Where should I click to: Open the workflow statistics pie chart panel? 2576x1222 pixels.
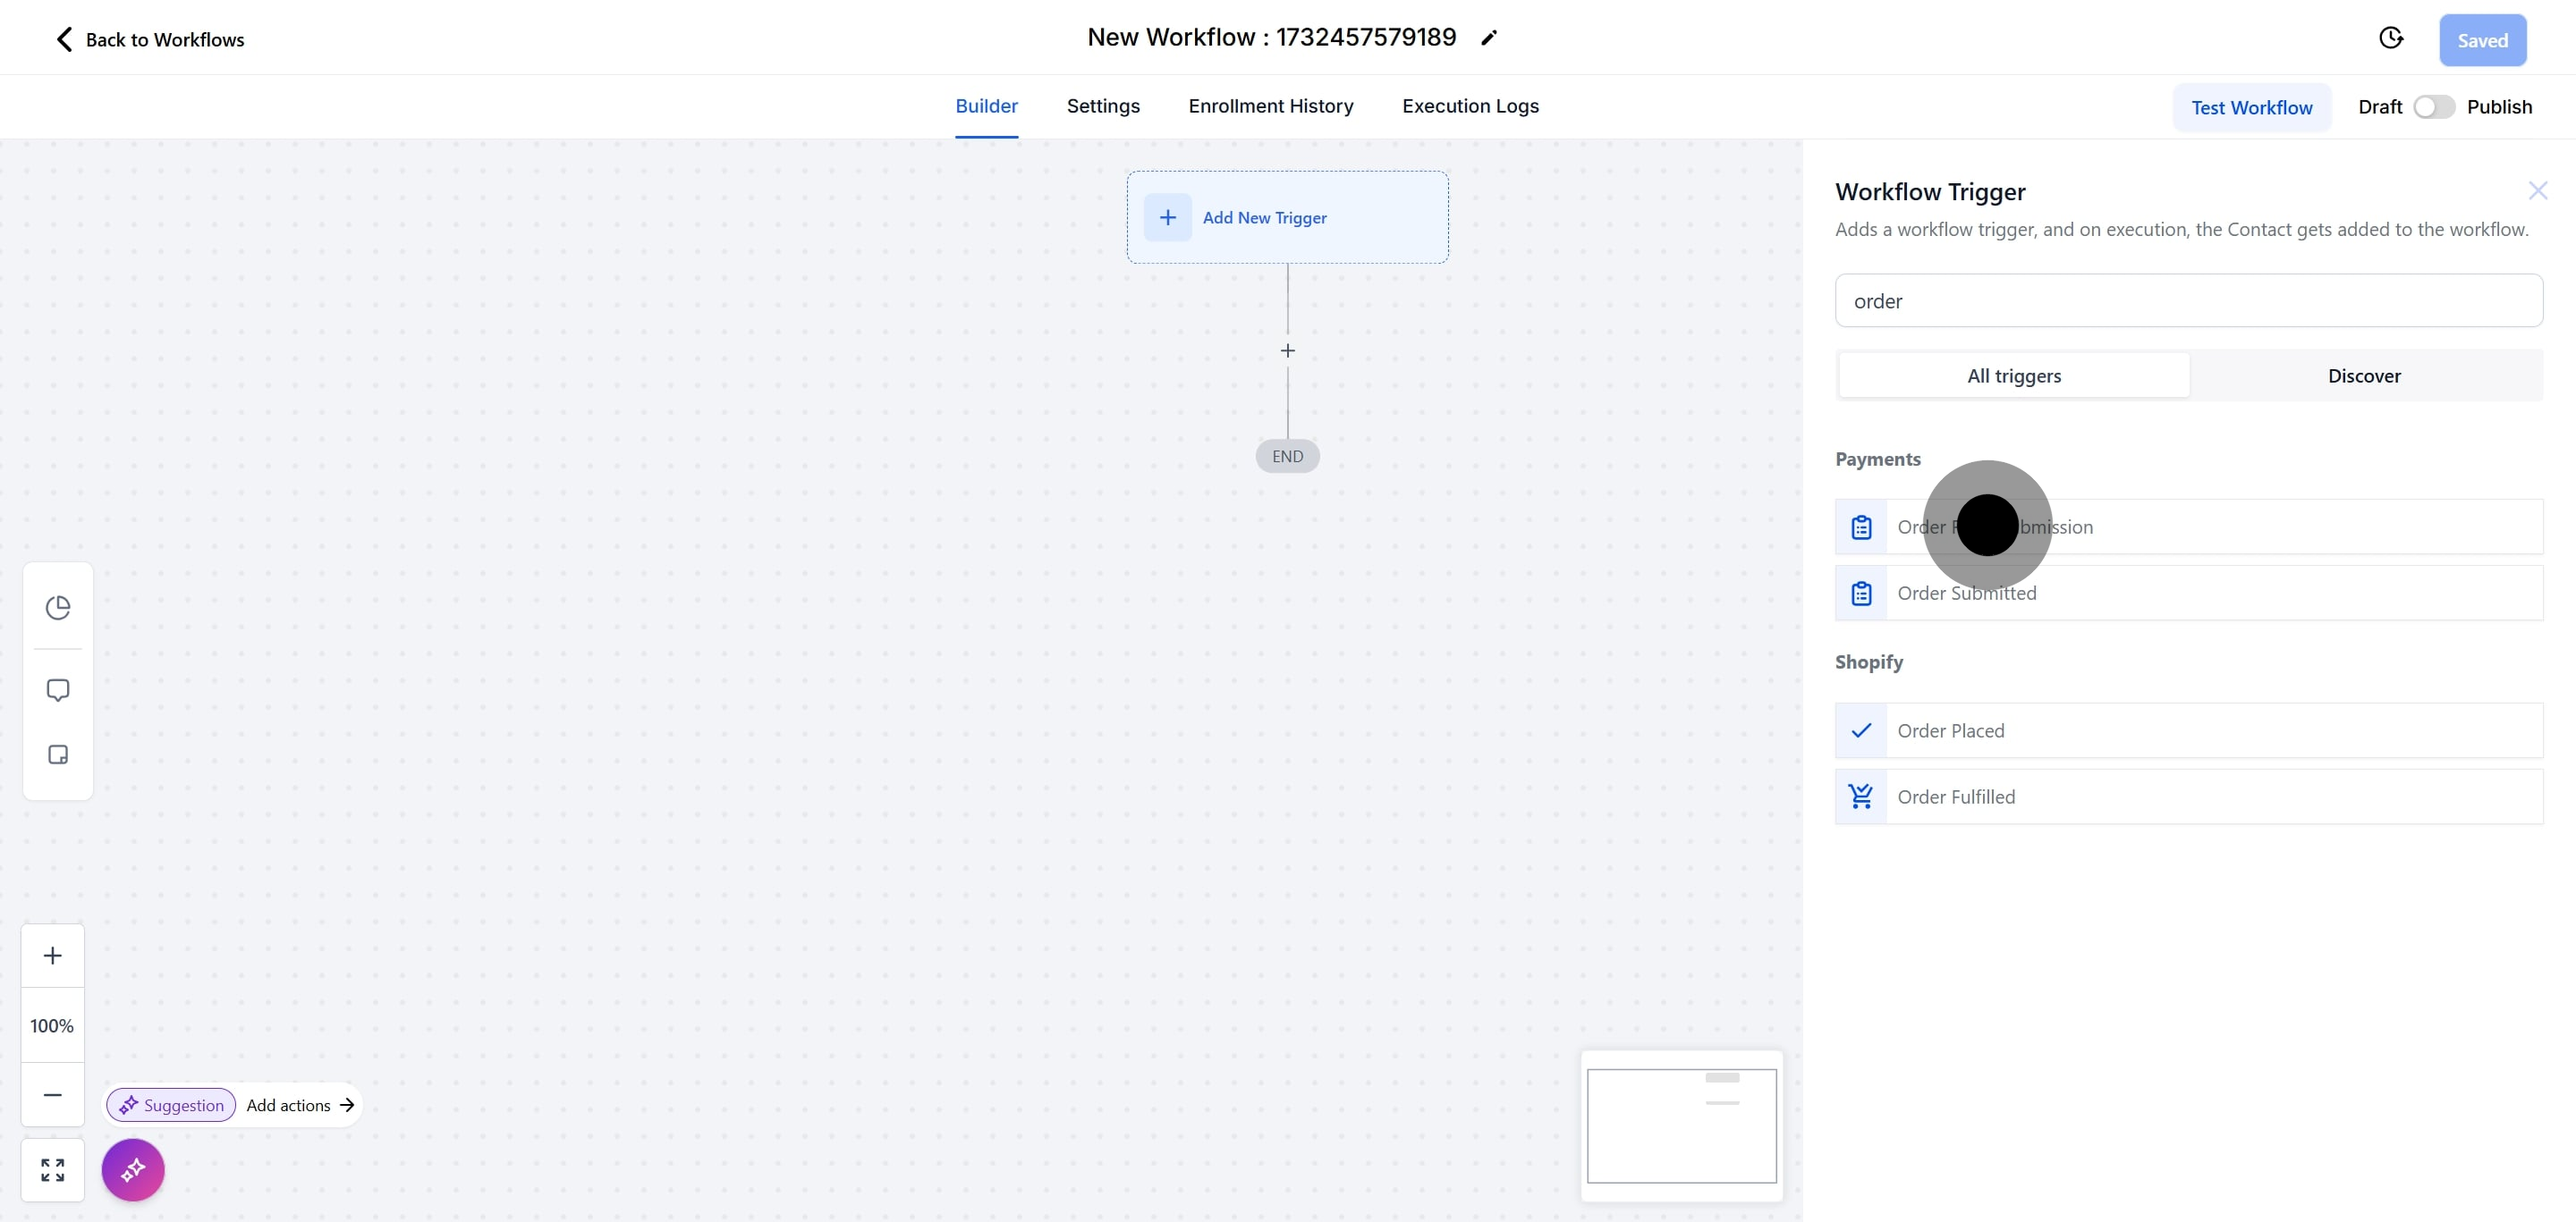pos(57,606)
